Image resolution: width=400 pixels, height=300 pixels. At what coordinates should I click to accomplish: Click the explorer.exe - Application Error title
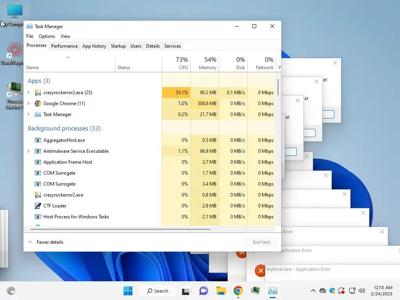[x=298, y=269]
